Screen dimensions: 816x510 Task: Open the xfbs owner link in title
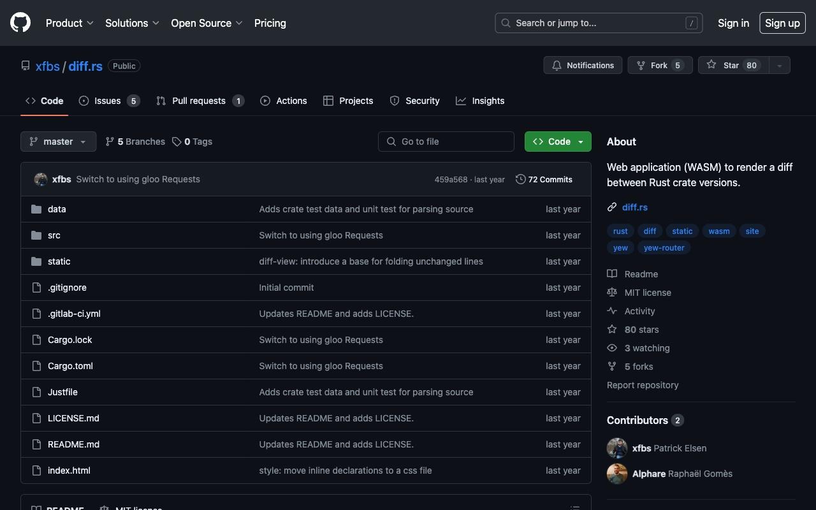coord(47,66)
